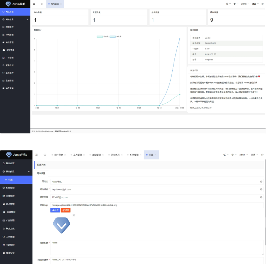This screenshot has width=266, height=264.
Task: Click the home icon in the lower window's tab bar
Action: (45, 155)
